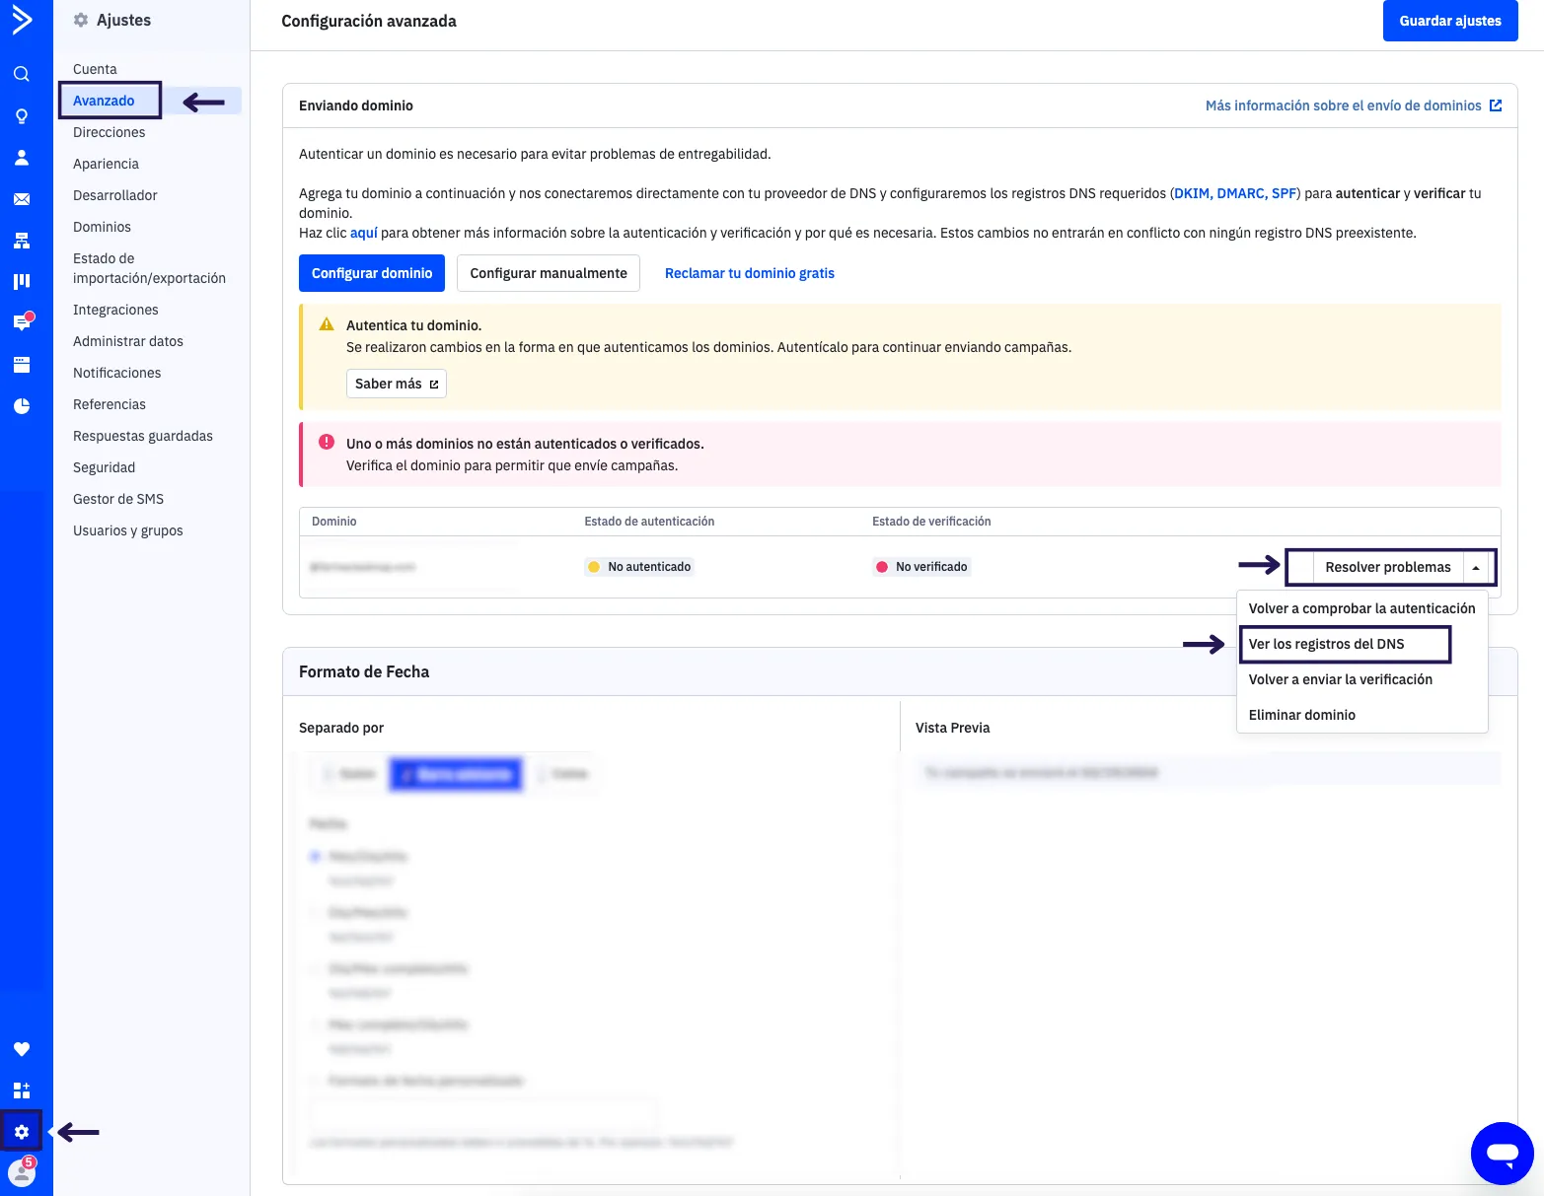1544x1196 pixels.
Task: Click the ActiveCampaign logo icon
Action: [22, 20]
